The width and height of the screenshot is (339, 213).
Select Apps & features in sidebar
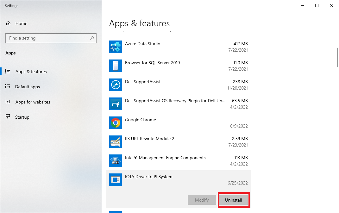point(31,72)
